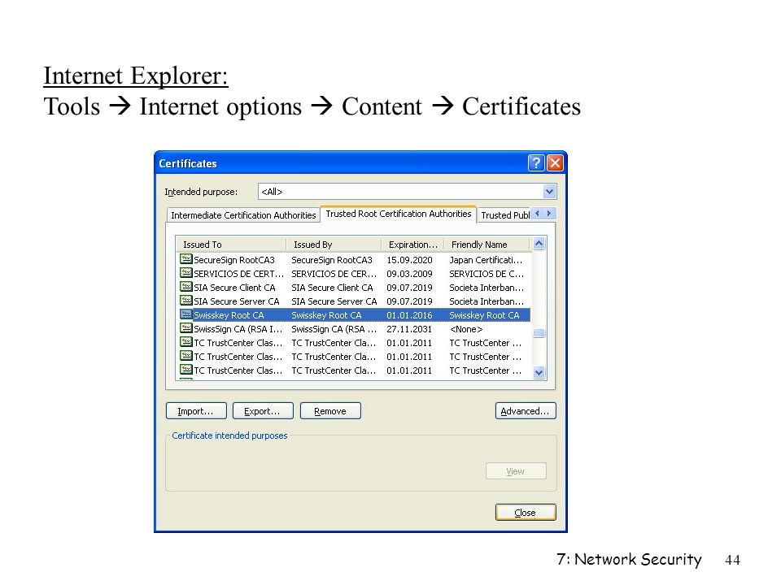Click SwissSign CA (RSA … in Issued By column

(x=334, y=329)
